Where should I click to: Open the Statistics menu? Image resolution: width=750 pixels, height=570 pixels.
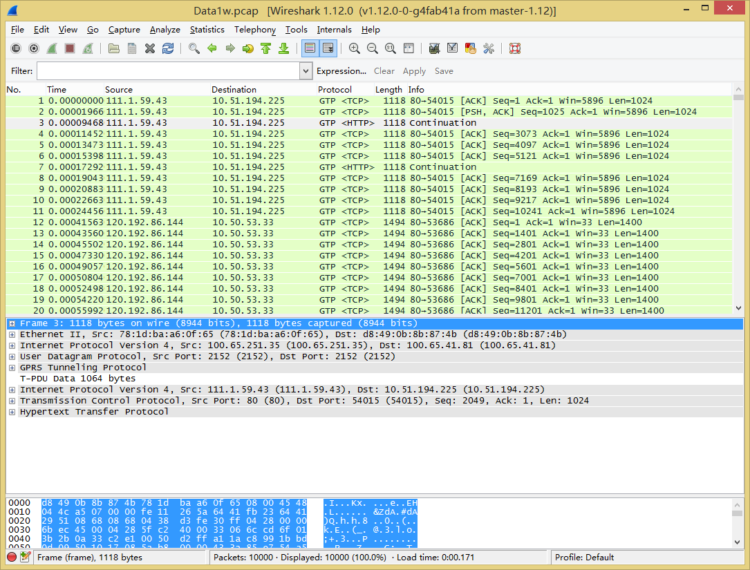[x=207, y=30]
